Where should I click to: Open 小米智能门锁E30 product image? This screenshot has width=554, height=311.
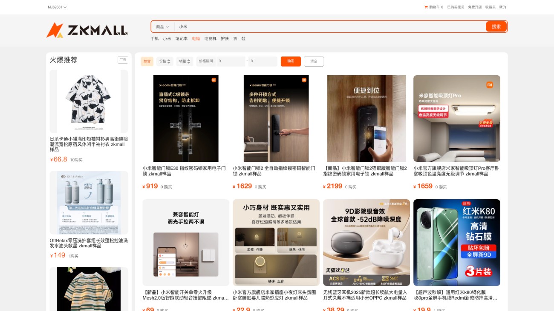point(186,119)
